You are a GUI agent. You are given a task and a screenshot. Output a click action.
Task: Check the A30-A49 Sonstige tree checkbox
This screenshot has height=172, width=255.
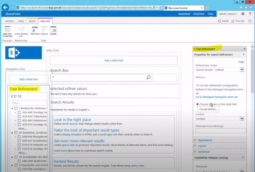tap(19, 112)
